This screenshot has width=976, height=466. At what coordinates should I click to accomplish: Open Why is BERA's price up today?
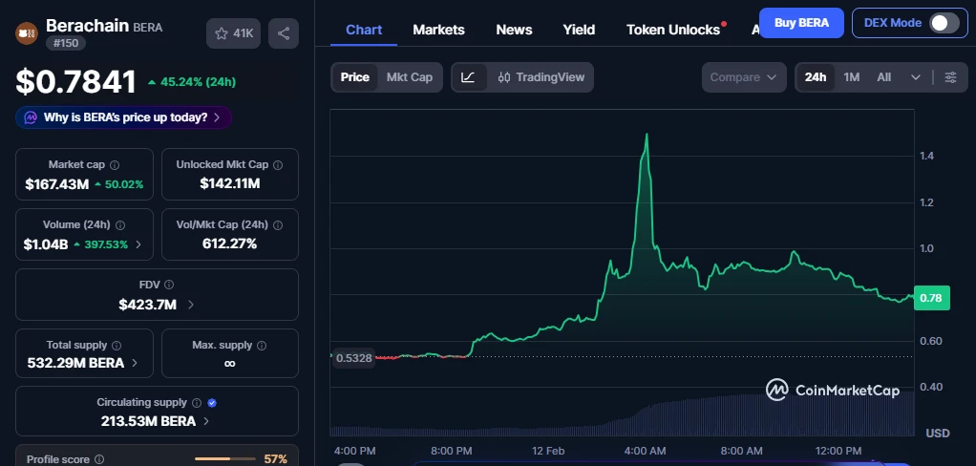click(x=124, y=117)
